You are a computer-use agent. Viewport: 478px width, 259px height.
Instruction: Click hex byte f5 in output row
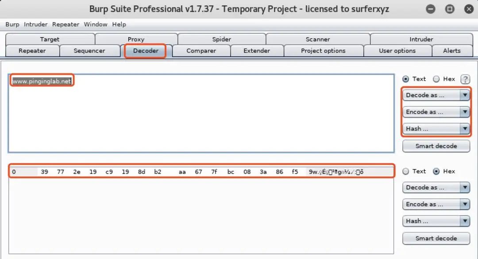pos(295,172)
